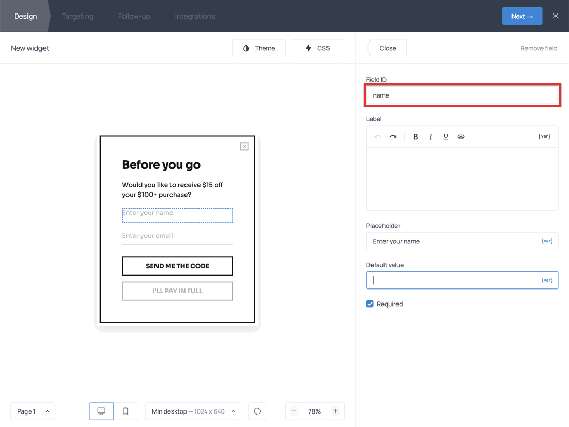Underline the label text
This screenshot has width=569, height=427.
click(446, 136)
